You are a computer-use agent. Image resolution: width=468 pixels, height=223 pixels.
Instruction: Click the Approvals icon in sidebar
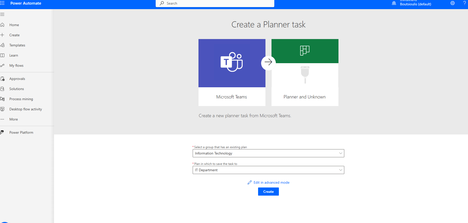[2, 79]
